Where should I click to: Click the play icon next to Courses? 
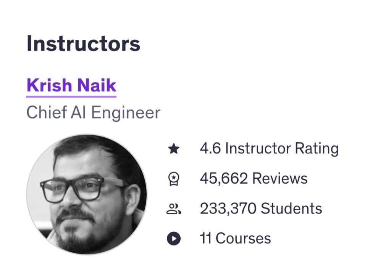(174, 239)
